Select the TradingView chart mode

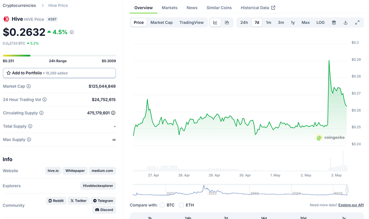[x=192, y=23]
